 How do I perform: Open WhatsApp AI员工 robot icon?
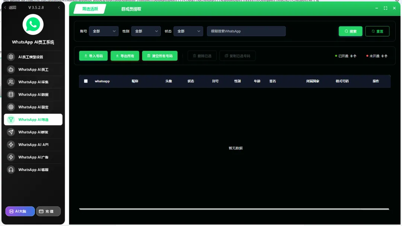(x=11, y=70)
